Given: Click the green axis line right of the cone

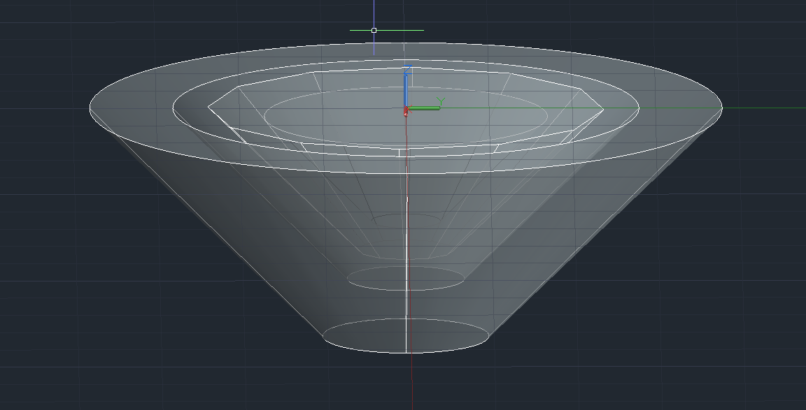Looking at the screenshot, I should (763, 108).
